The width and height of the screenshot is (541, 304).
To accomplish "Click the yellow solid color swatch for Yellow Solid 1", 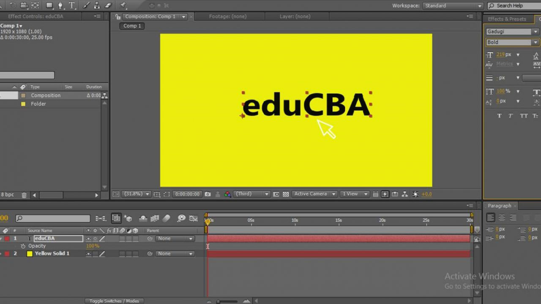I will coord(30,253).
